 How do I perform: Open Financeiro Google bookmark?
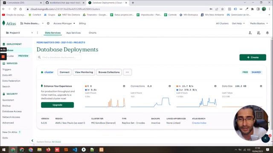(x=95, y=15)
